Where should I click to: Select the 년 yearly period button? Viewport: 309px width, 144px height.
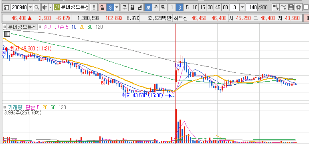[139, 8]
